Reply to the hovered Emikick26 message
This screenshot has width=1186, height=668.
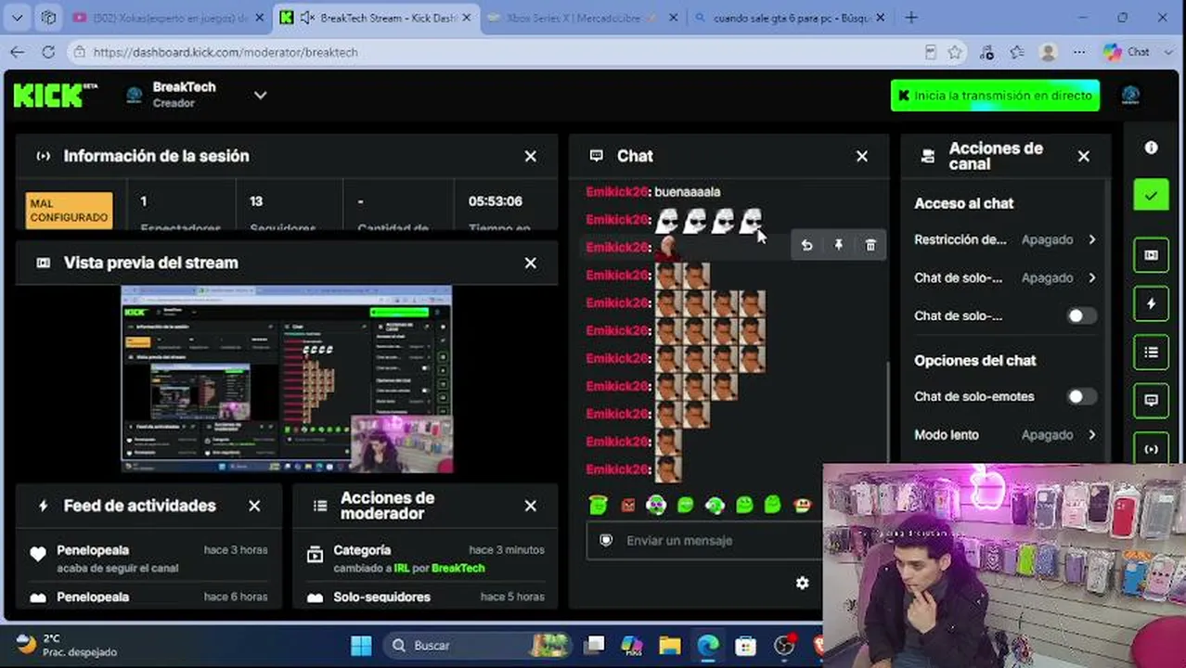[806, 245]
